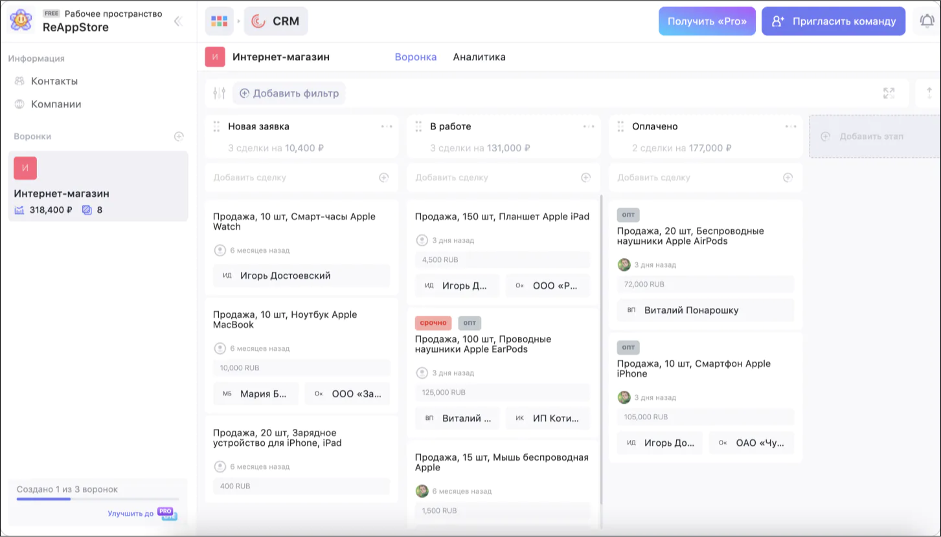Grab the drag handle of В работе column
The width and height of the screenshot is (941, 537).
[419, 126]
